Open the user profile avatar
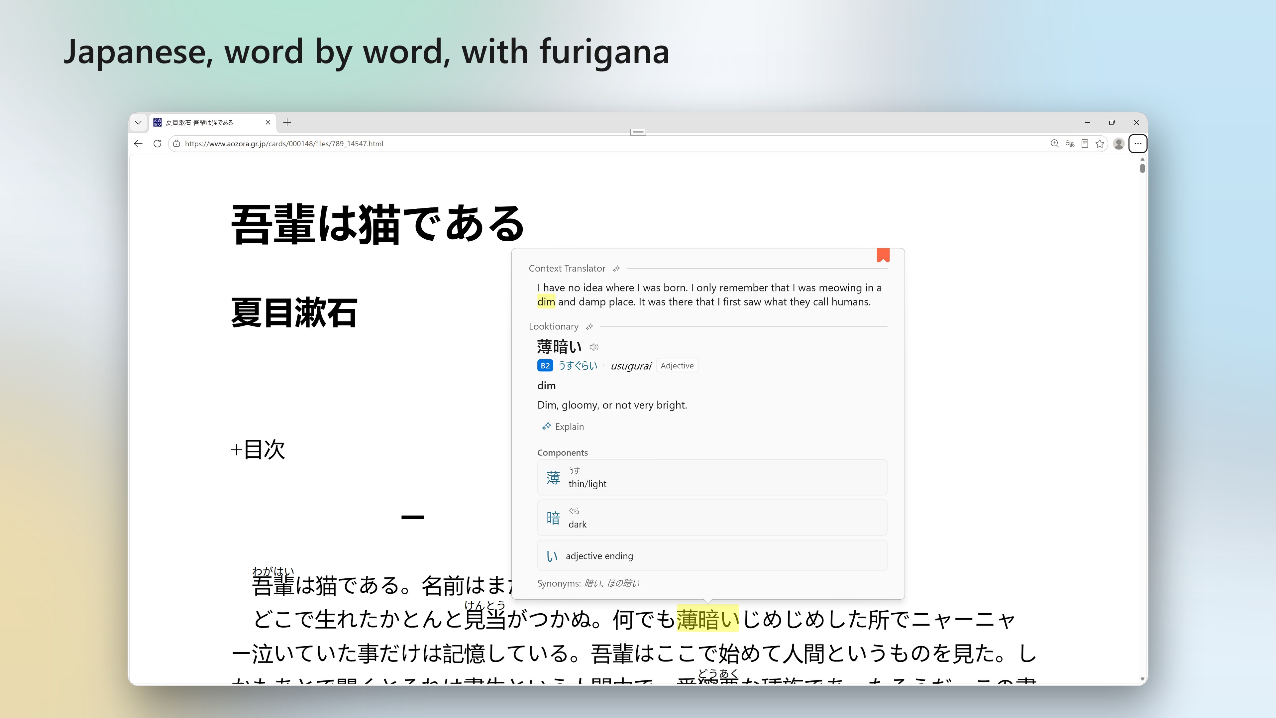Image resolution: width=1276 pixels, height=718 pixels. pyautogui.click(x=1118, y=144)
